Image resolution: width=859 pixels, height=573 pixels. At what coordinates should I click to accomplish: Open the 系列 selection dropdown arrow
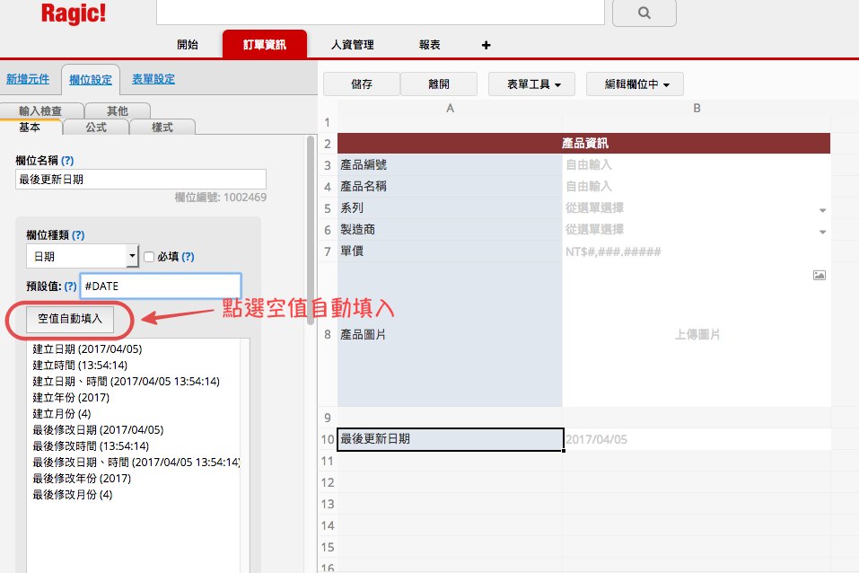click(x=822, y=210)
